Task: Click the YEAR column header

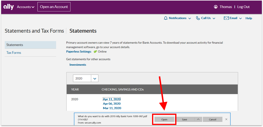Action: (75, 90)
